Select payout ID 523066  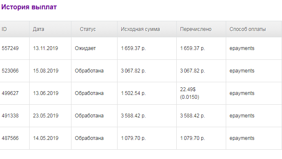pyautogui.click(x=10, y=71)
